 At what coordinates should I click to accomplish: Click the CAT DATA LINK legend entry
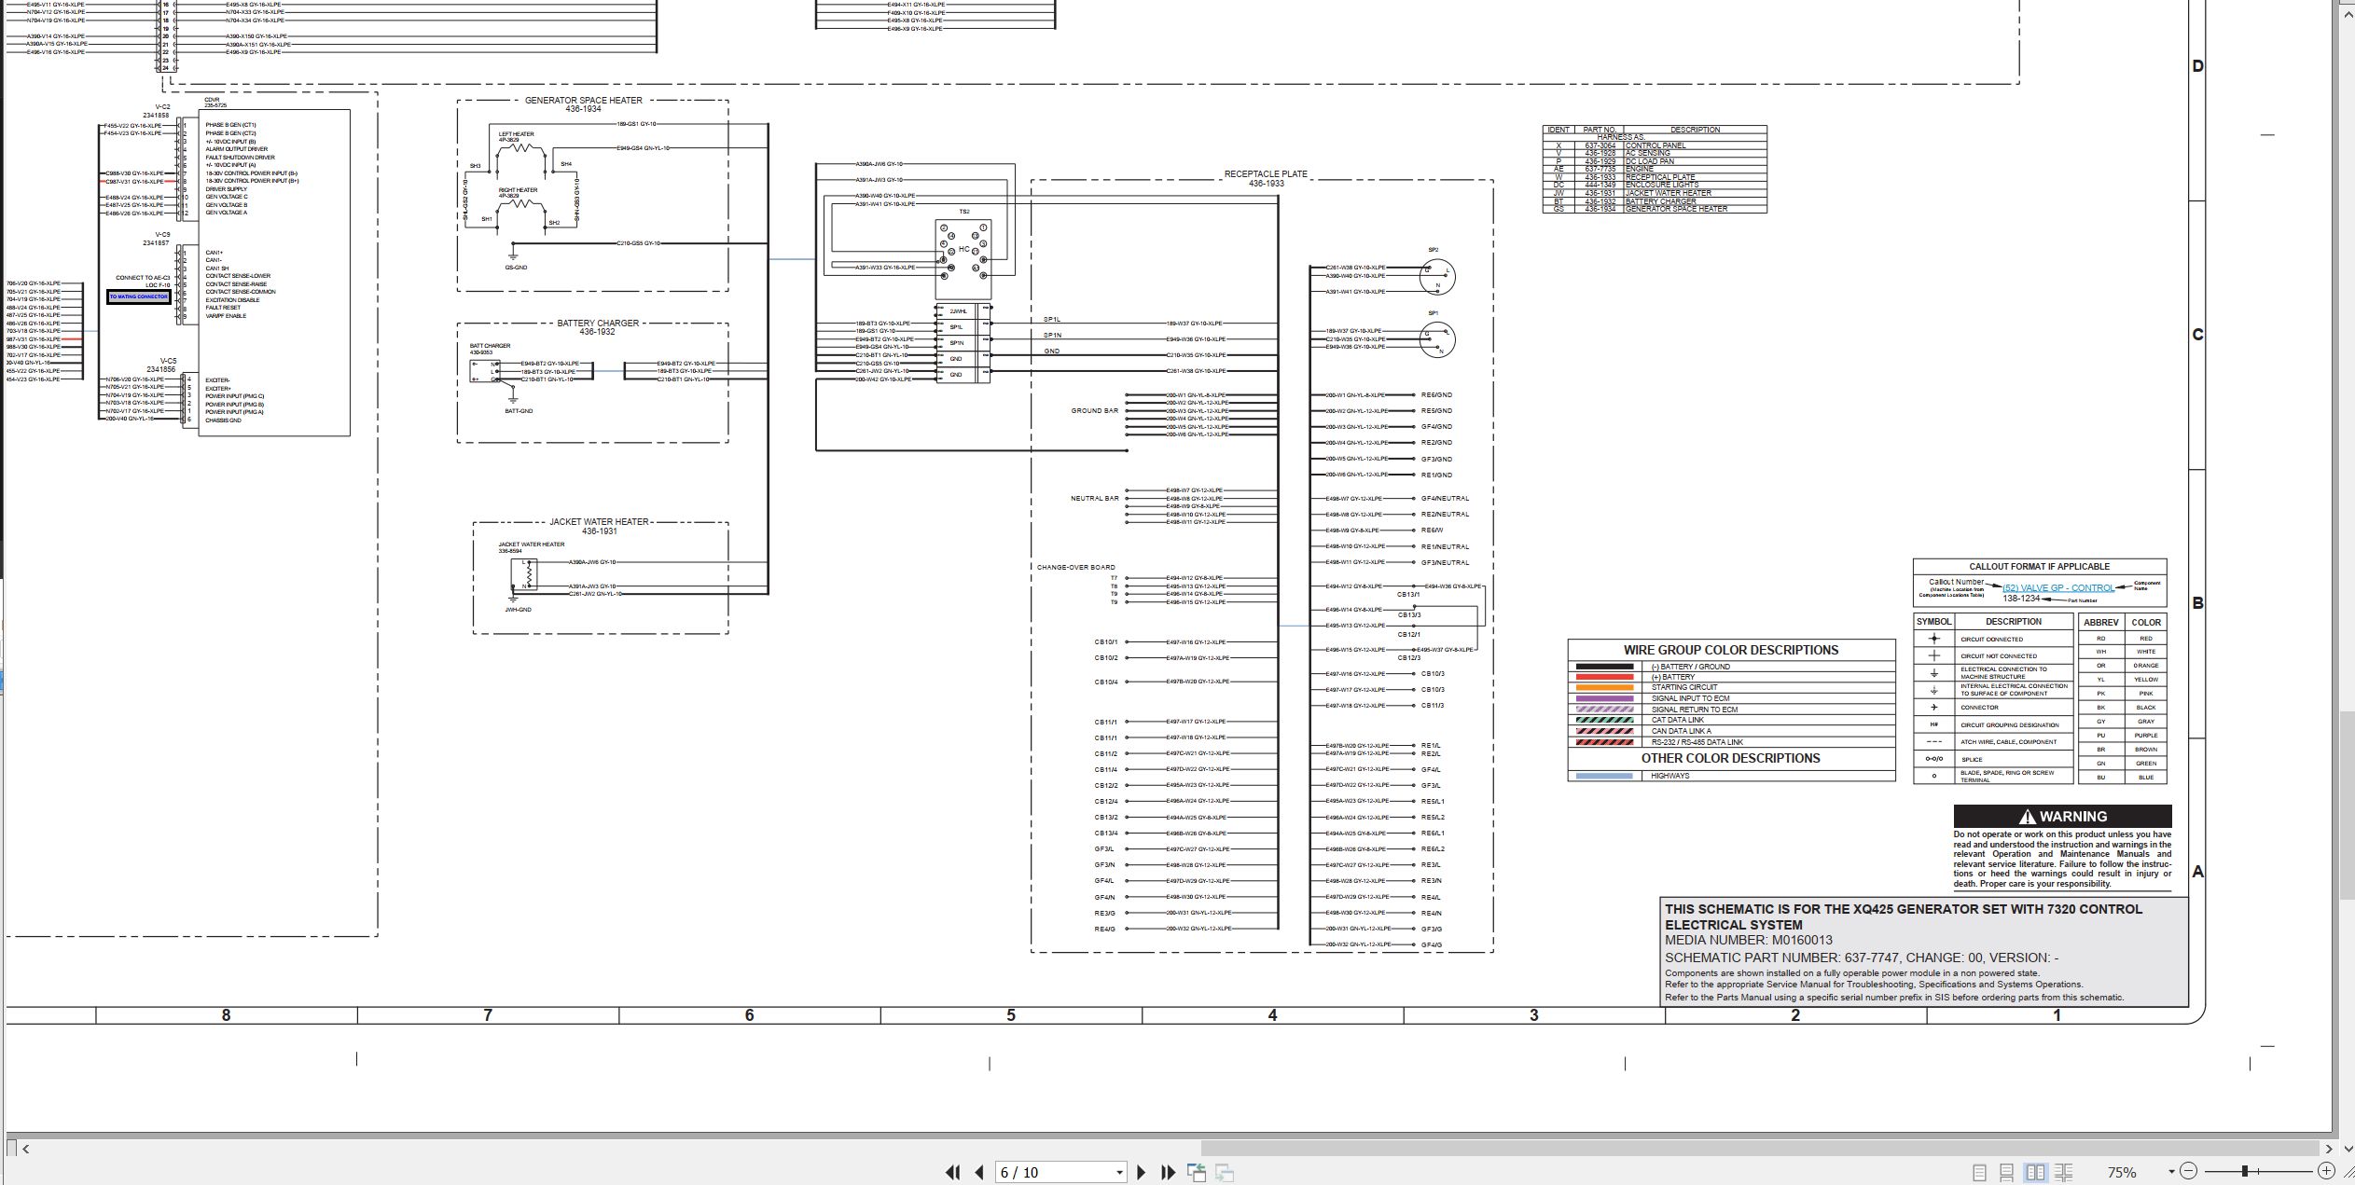pos(1677,720)
